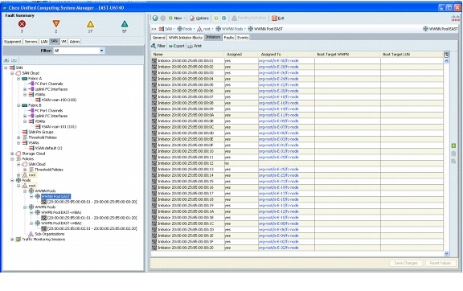Sort by the Boot Target WWPN column header
The image size is (463, 291).
[347, 55]
